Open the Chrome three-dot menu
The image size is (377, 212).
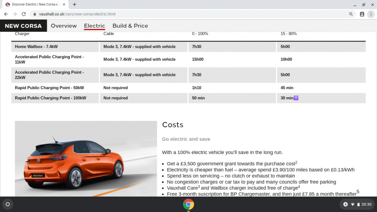coord(371,14)
